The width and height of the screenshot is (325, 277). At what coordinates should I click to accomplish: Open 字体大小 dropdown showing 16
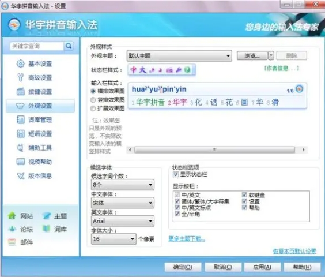[x=114, y=239]
